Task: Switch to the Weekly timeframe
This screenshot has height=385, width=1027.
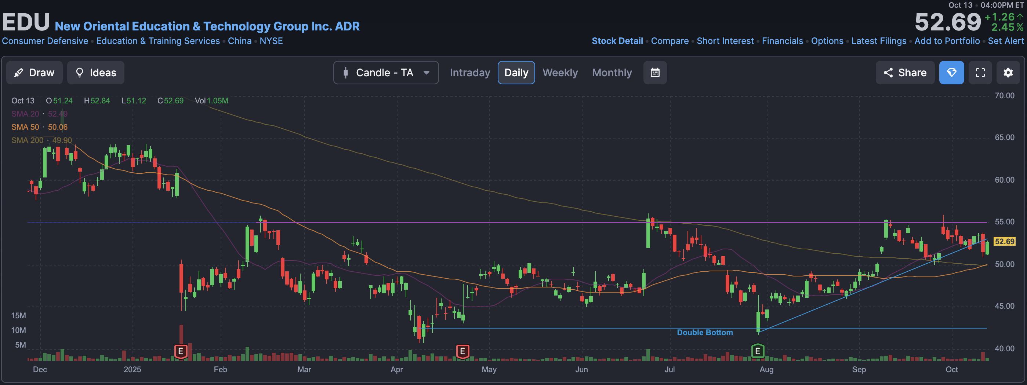Action: coord(560,73)
